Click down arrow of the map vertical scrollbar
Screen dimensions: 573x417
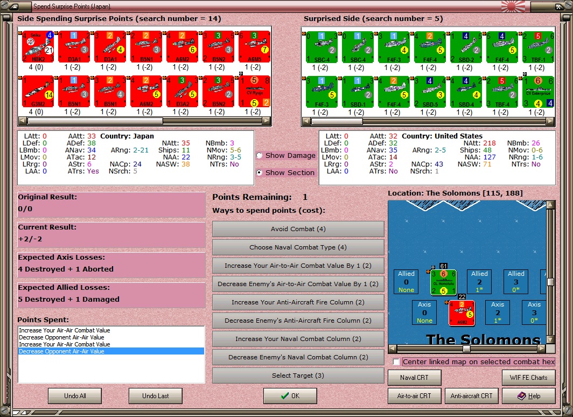tap(550, 339)
